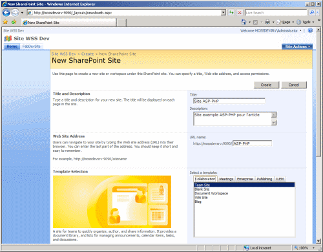Image resolution: width=323 pixels, height=252 pixels.
Task: Click the Site WSS Dev logo icon
Action: (x=8, y=39)
